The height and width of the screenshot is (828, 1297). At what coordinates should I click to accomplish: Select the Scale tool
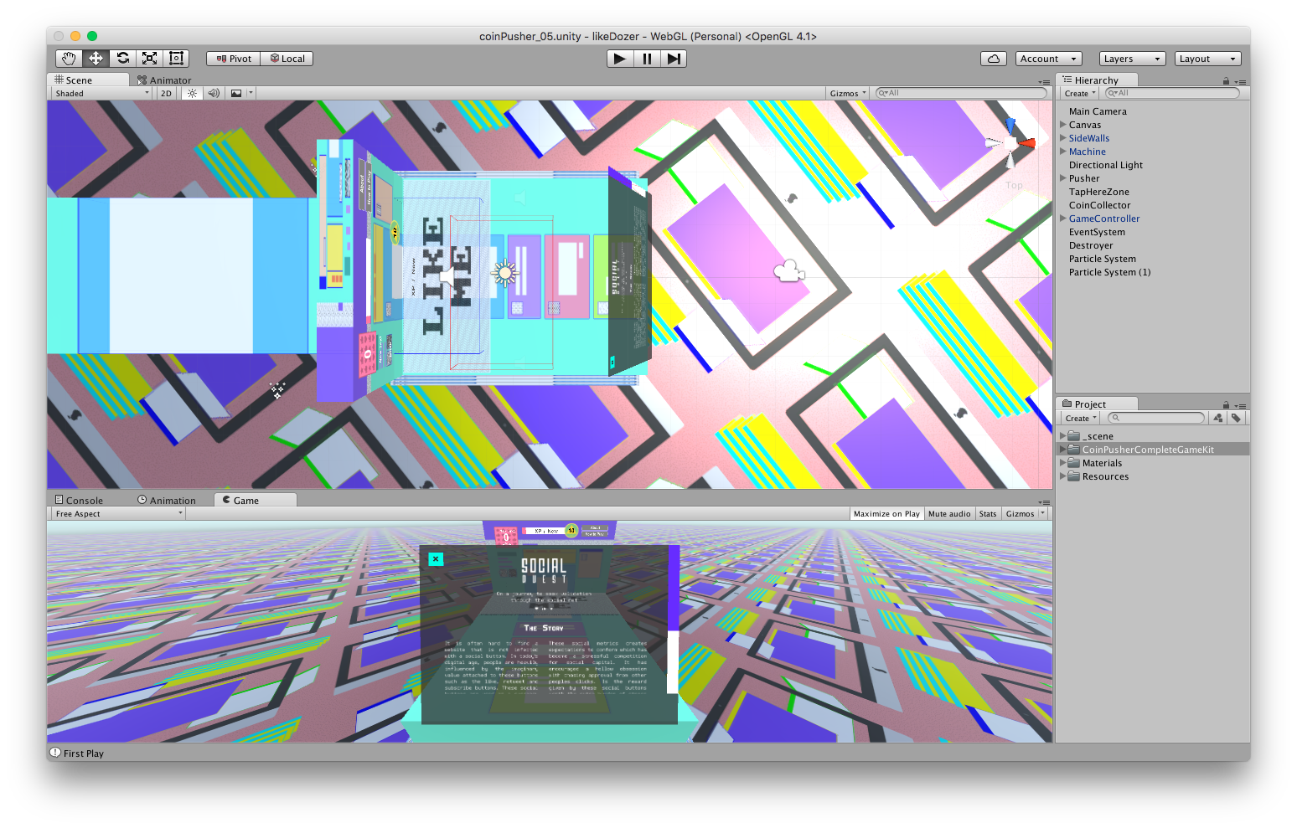150,59
